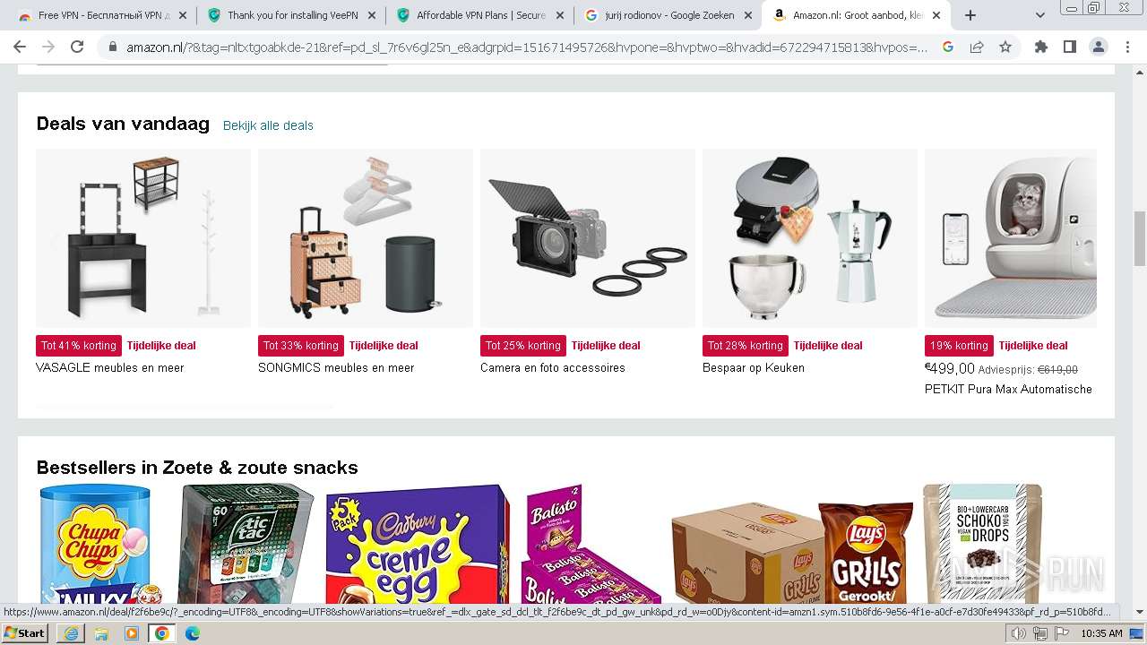Open the Chrome extensions puzzle icon
The image size is (1147, 645).
[x=1040, y=47]
